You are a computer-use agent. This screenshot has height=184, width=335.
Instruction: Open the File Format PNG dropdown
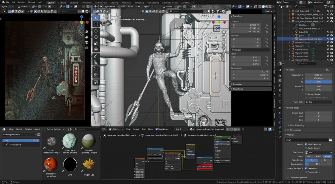(x=318, y=153)
